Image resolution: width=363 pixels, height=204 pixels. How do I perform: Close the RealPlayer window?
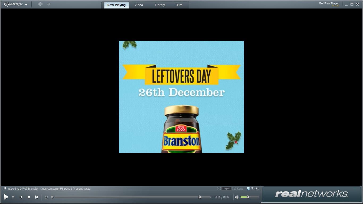[357, 4]
